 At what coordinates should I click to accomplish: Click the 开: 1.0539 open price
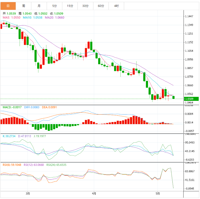(x=9, y=14)
